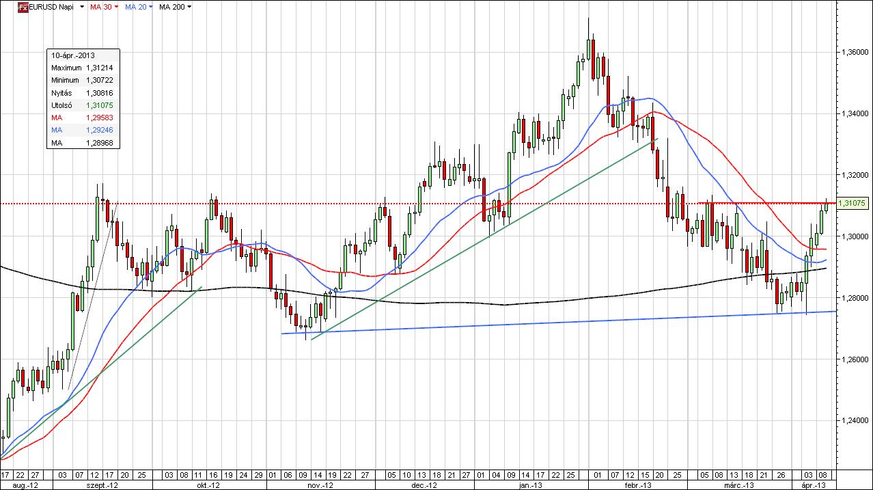Click the black MA value 1,28968

click(99, 143)
